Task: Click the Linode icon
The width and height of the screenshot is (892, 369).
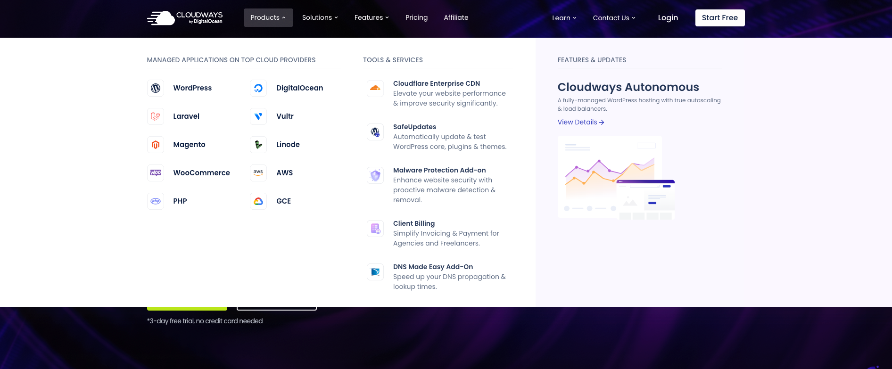Action: point(258,145)
